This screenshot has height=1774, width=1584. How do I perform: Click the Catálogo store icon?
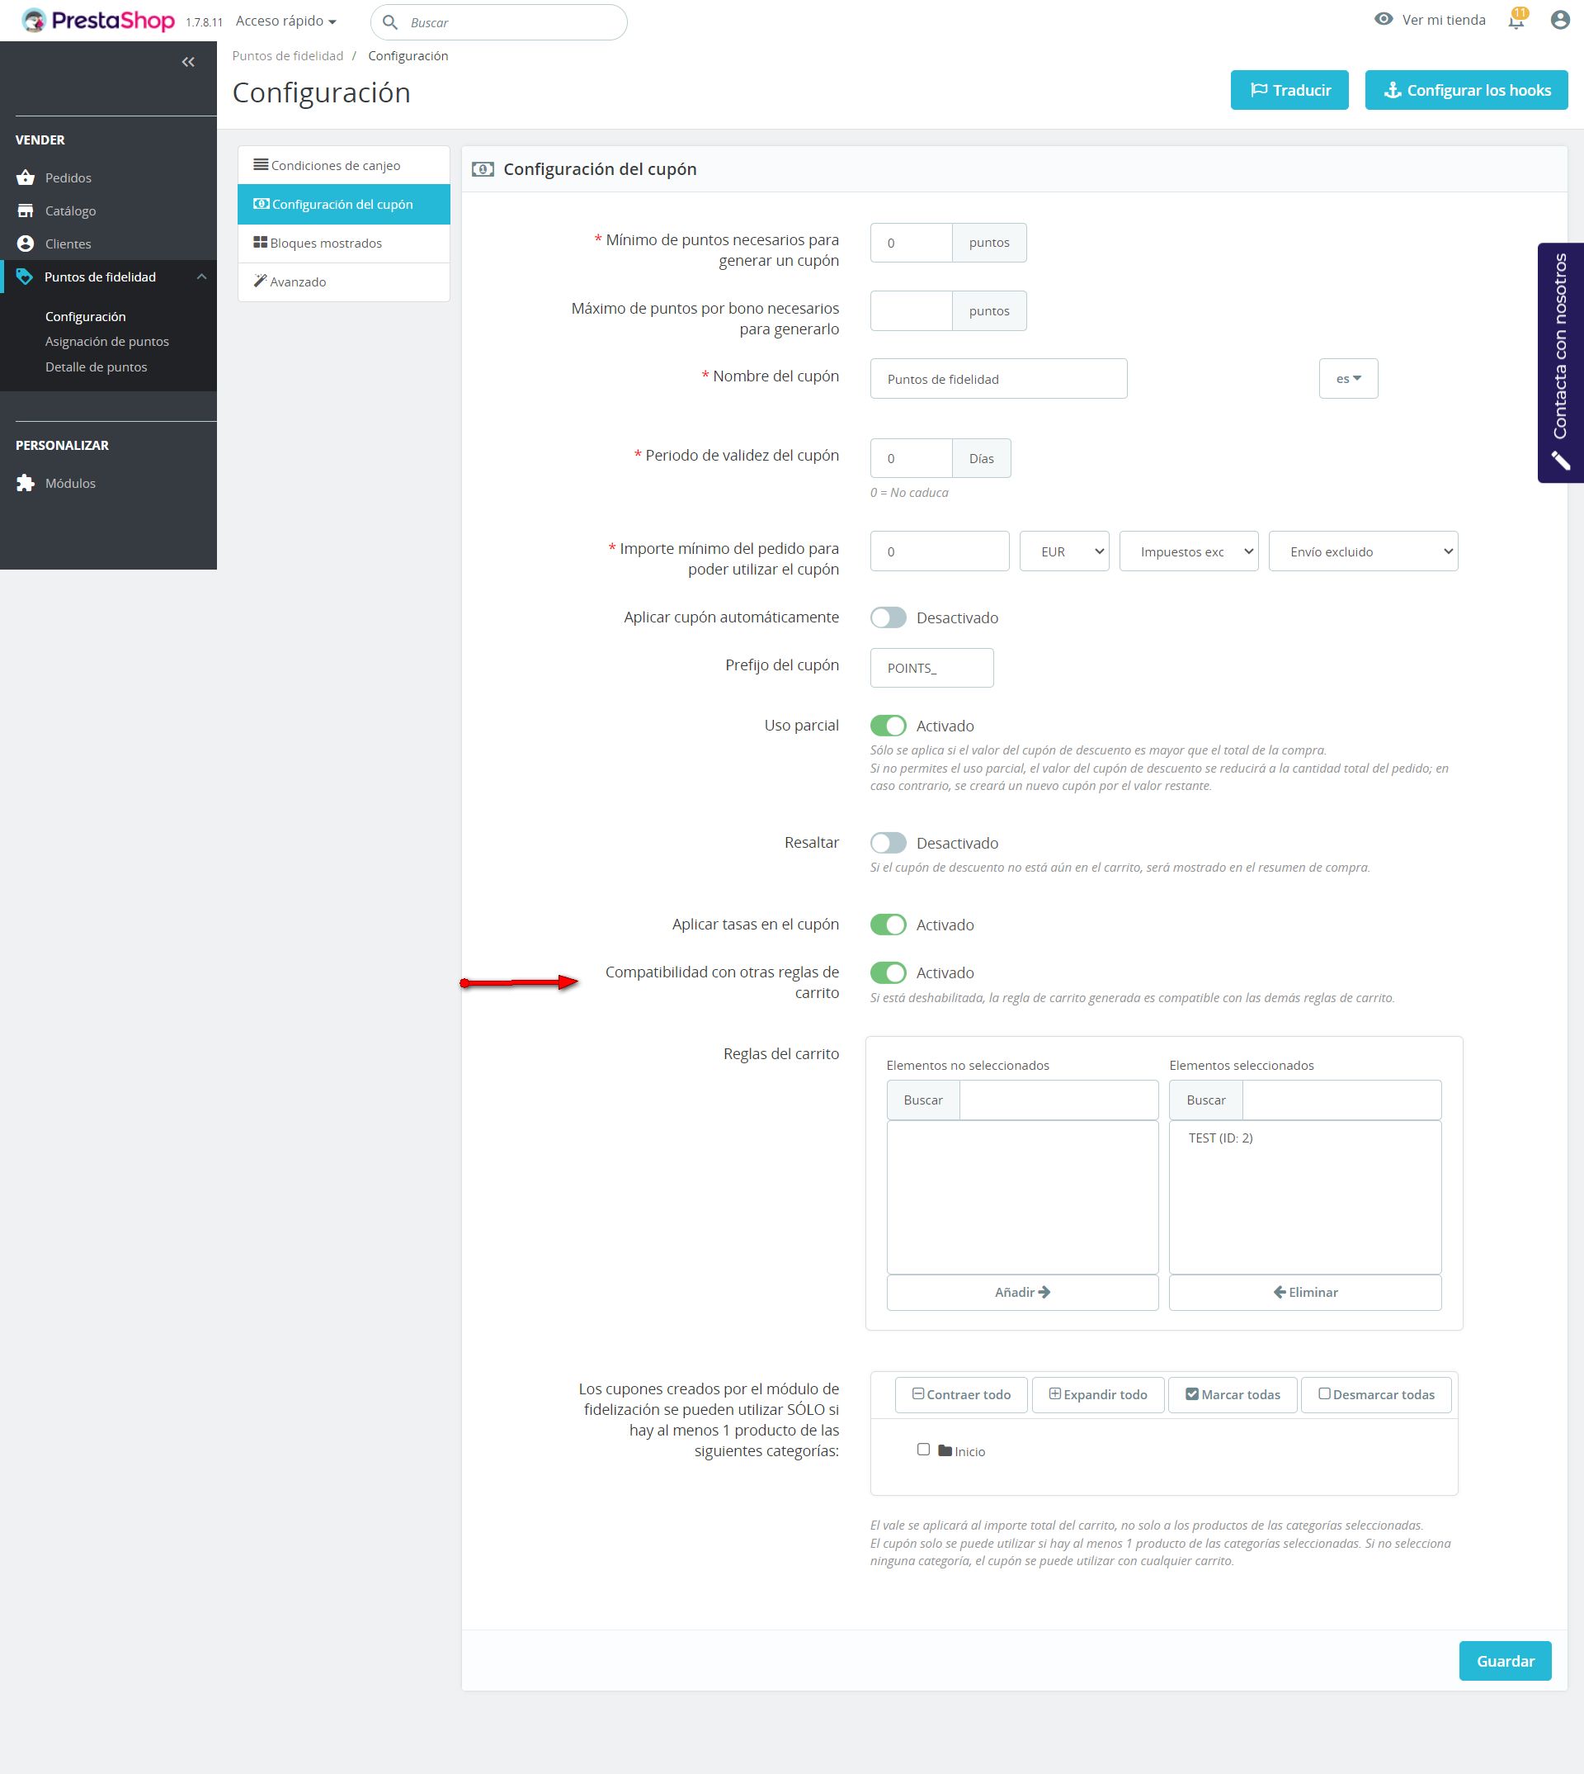[x=26, y=211]
